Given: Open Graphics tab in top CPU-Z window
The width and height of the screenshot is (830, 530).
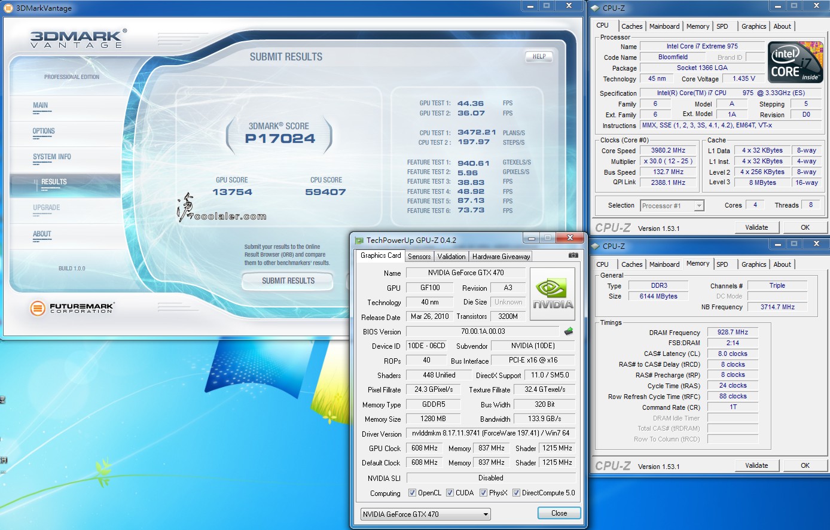Looking at the screenshot, I should (x=753, y=26).
